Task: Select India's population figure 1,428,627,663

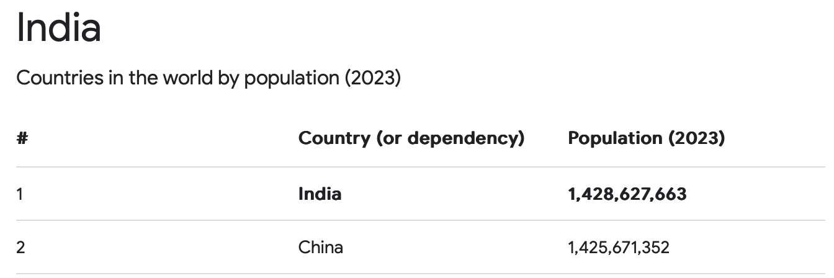Action: 627,194
